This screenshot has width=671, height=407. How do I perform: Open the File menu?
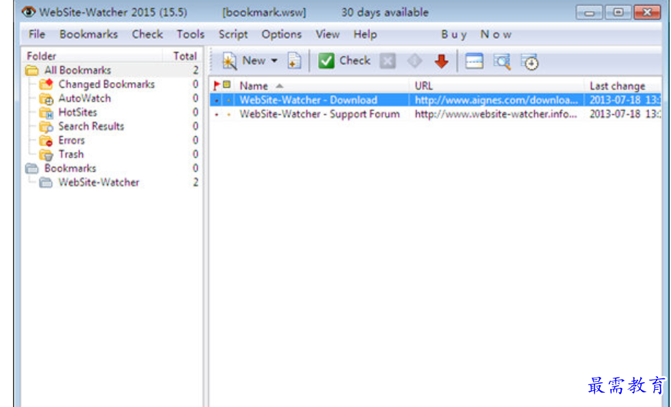coord(37,34)
